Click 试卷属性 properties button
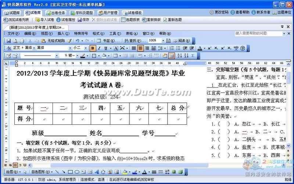This screenshot has height=184, width=294. point(66,20)
